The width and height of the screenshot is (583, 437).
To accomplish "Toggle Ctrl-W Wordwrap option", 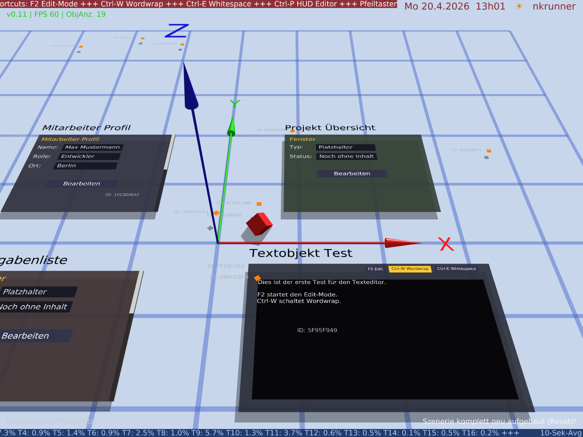I will tap(410, 269).
